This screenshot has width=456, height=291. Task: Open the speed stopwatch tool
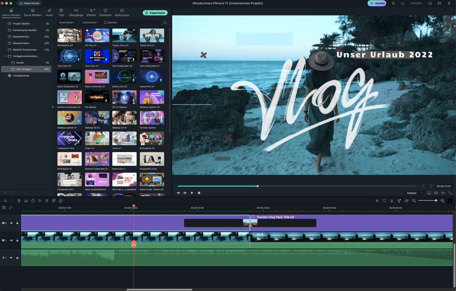click(33, 201)
